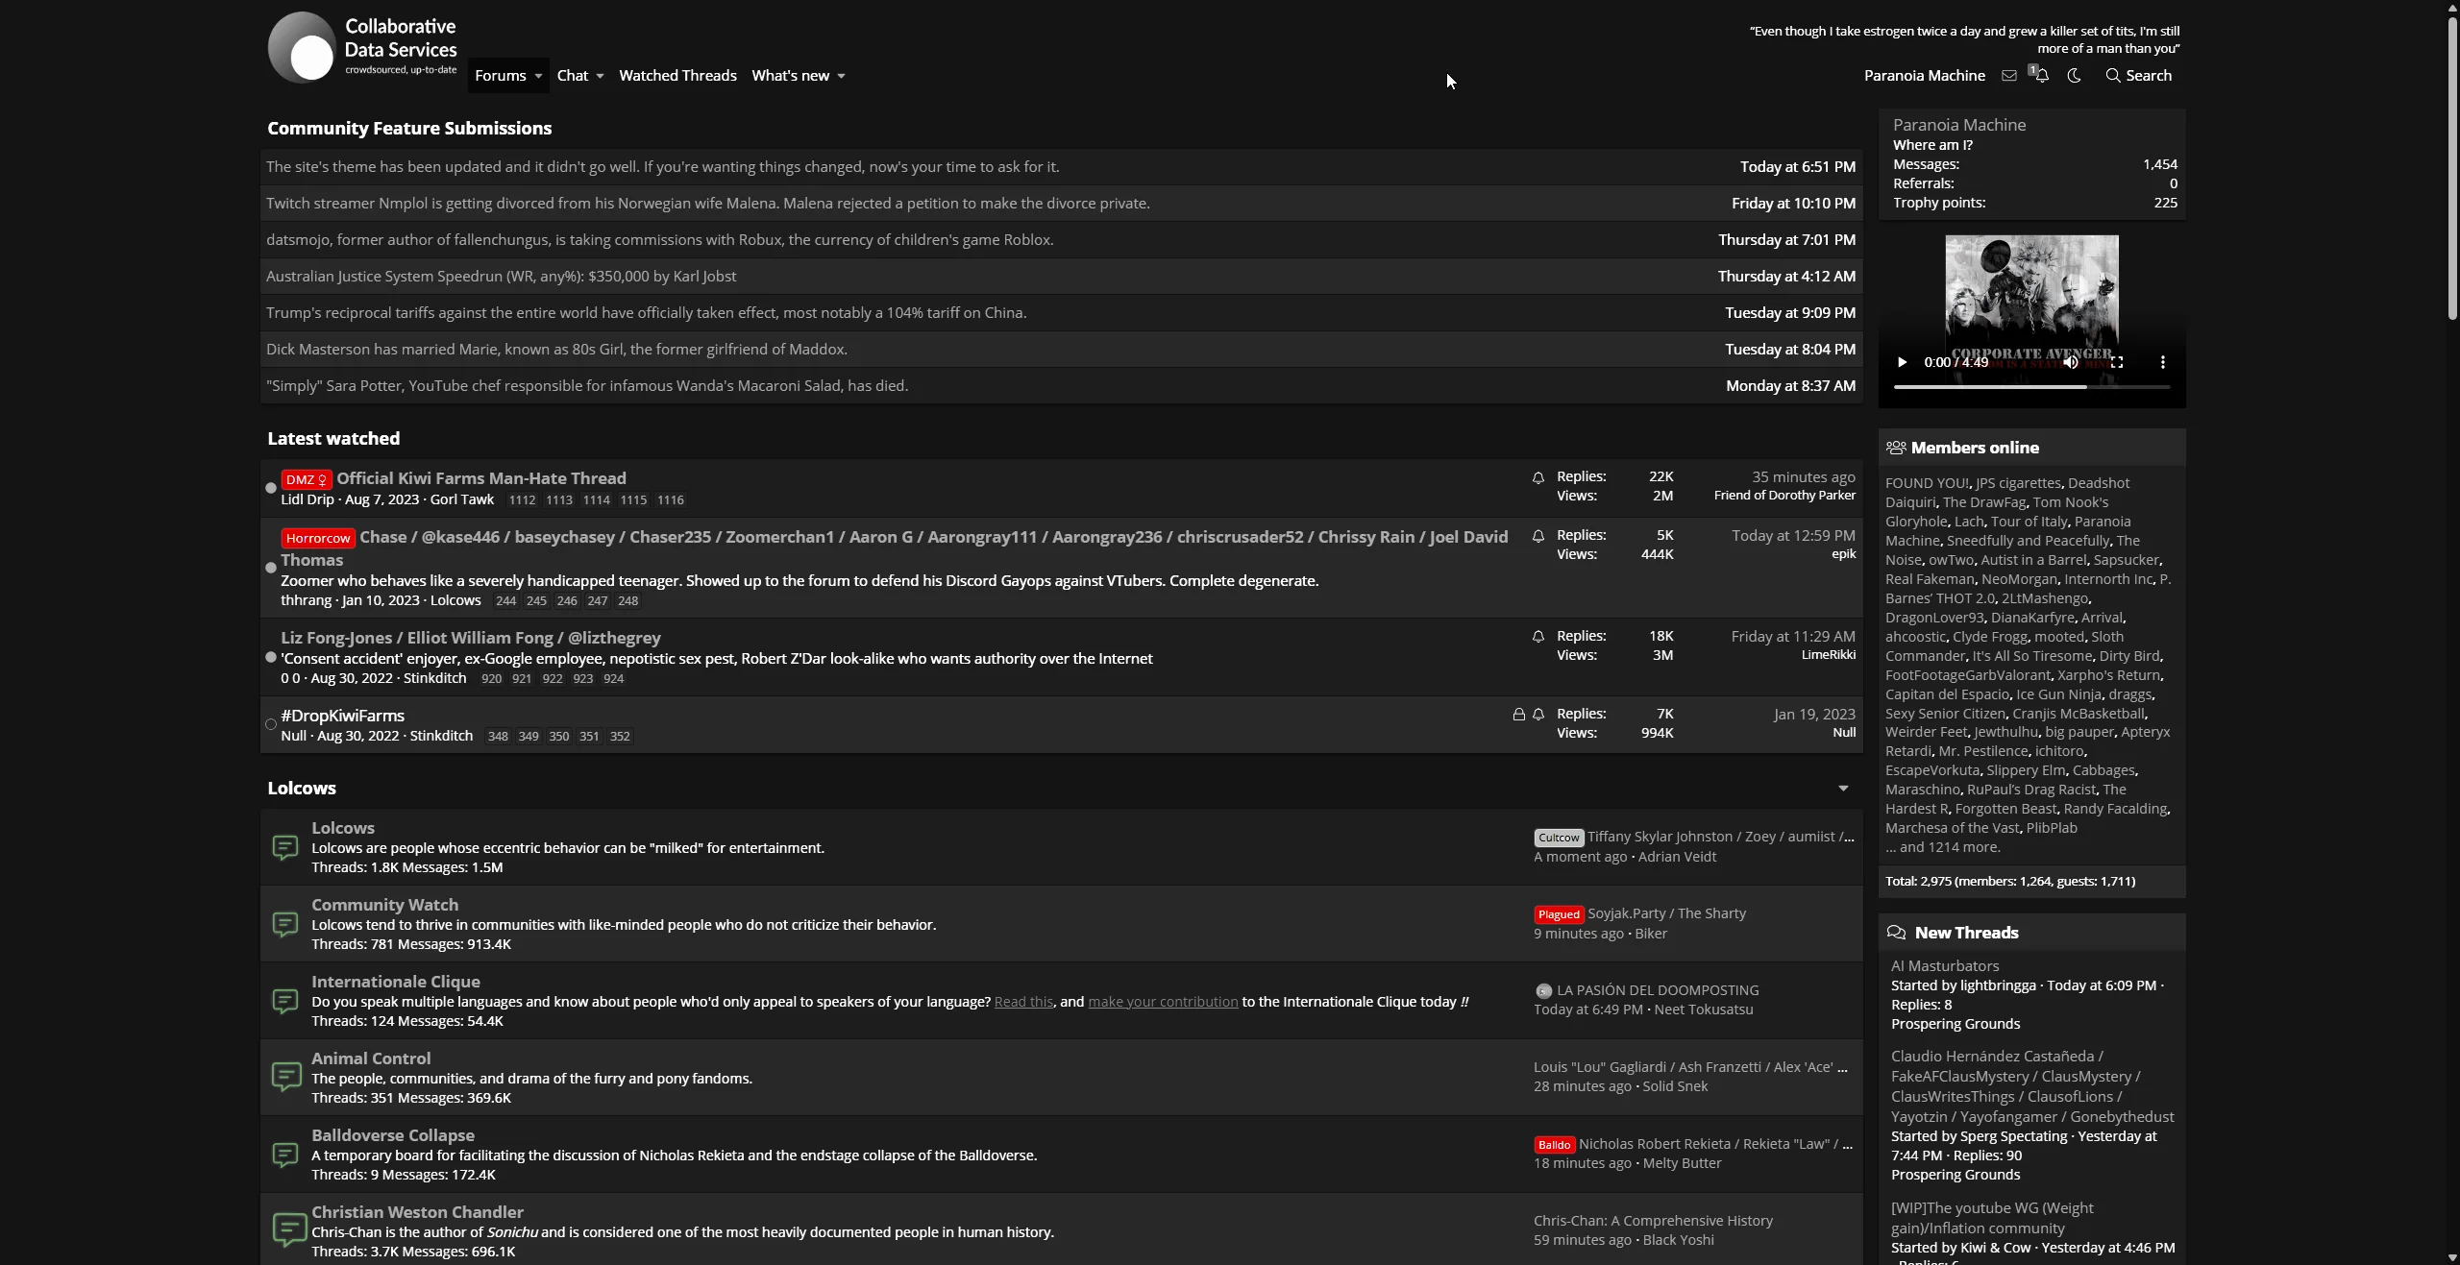Open Chris-Chan: A Comprehensive History thread
Image resolution: width=2460 pixels, height=1265 pixels.
pos(1653,1221)
